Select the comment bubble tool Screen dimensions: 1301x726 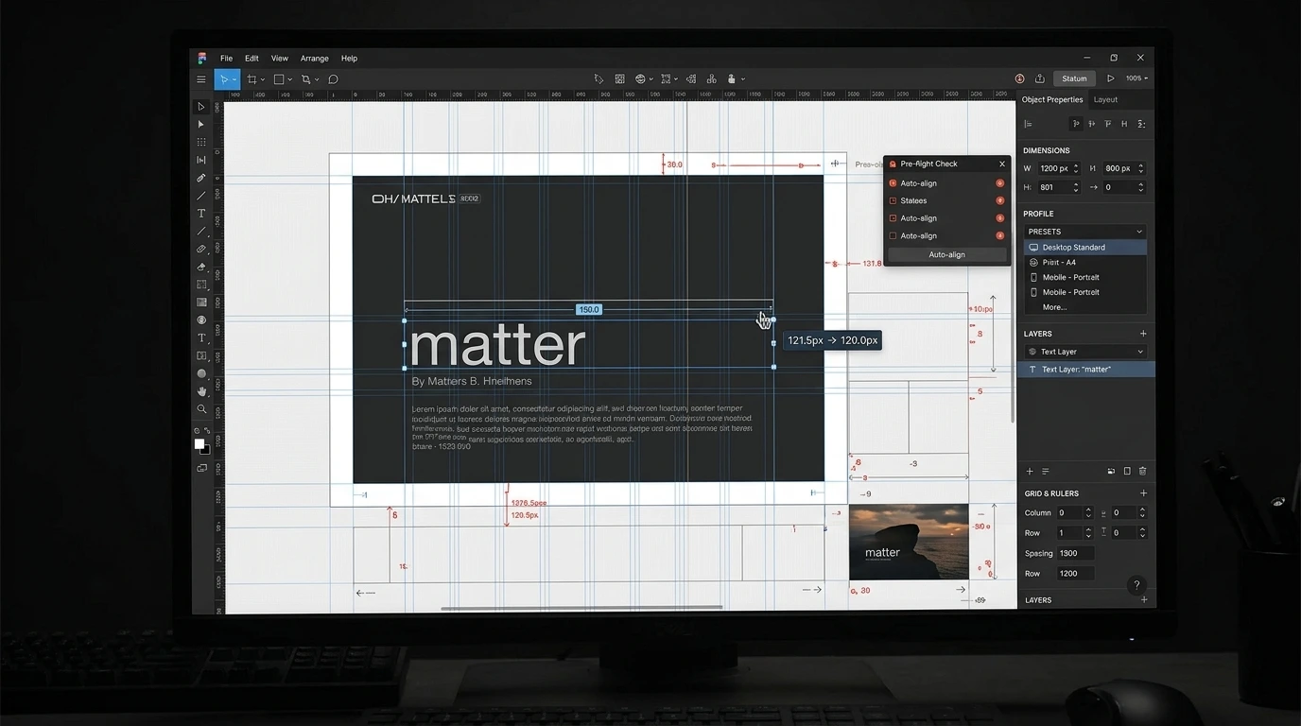click(333, 79)
